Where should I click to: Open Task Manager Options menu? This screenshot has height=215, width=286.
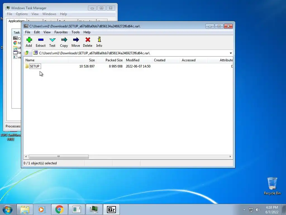pyautogui.click(x=22, y=14)
